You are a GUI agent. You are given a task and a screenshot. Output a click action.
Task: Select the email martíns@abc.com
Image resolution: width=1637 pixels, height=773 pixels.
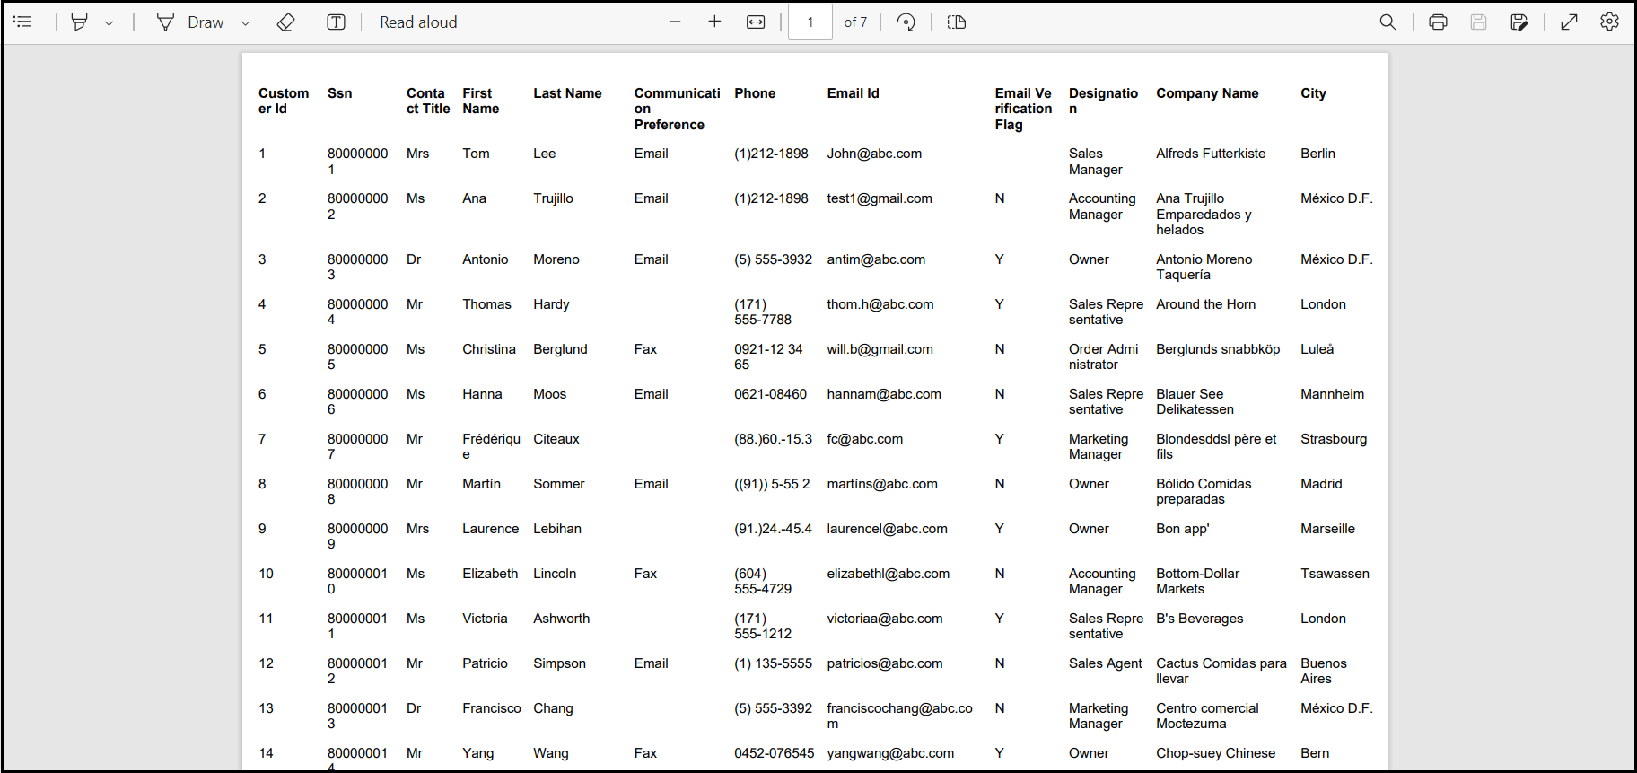882,484
